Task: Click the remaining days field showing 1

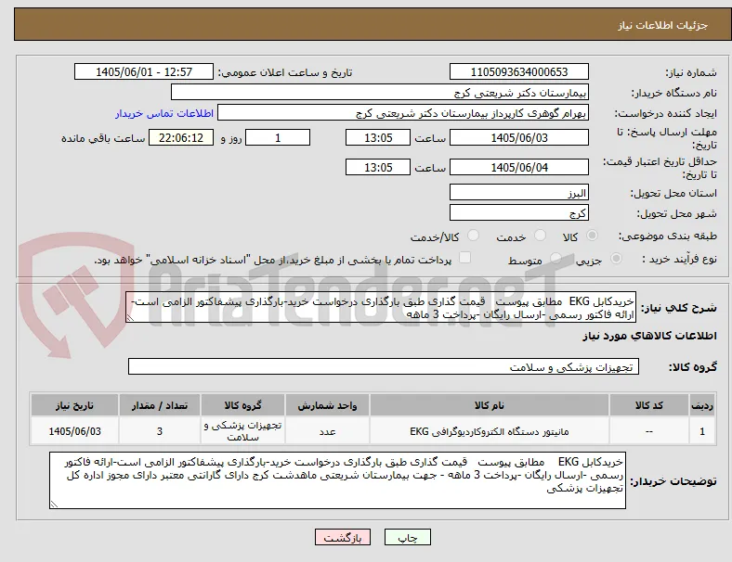Action: [x=278, y=138]
